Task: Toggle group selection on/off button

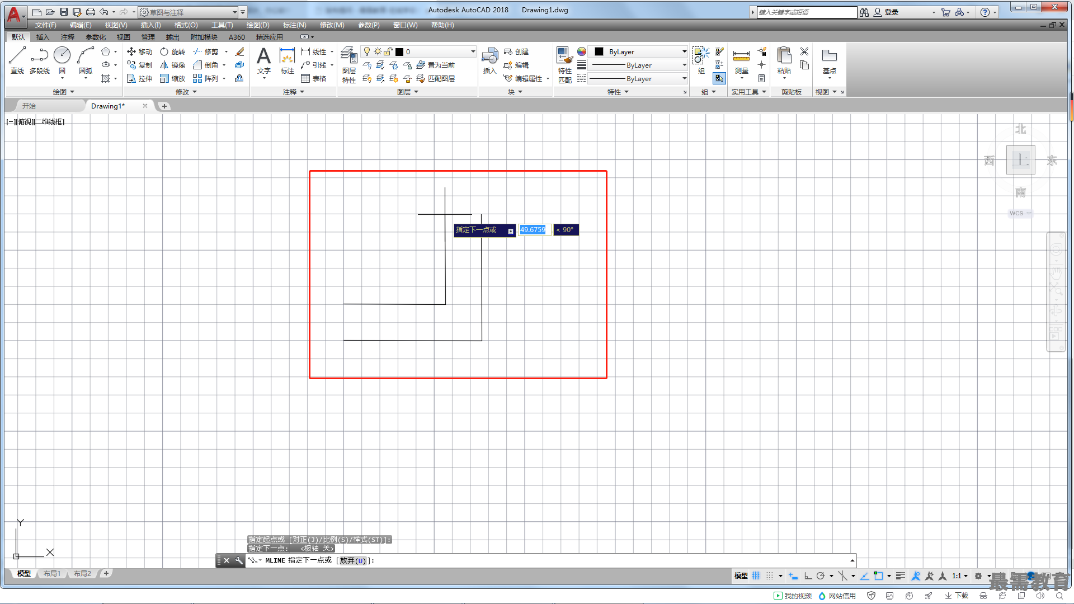Action: tap(719, 78)
